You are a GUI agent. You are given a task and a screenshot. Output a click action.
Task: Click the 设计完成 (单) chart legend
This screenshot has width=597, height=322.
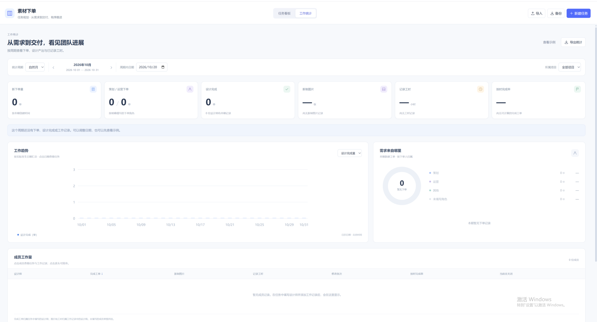coord(27,235)
